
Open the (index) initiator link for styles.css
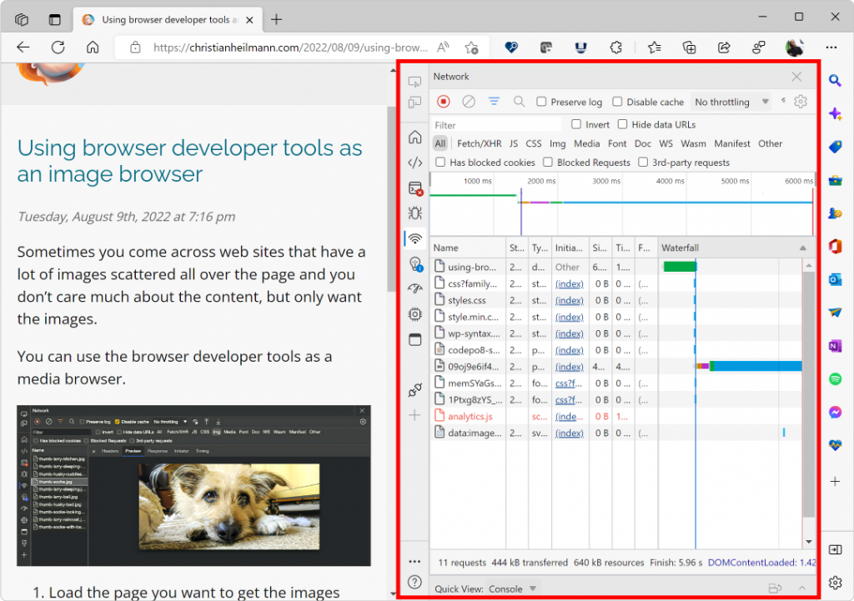click(x=569, y=300)
